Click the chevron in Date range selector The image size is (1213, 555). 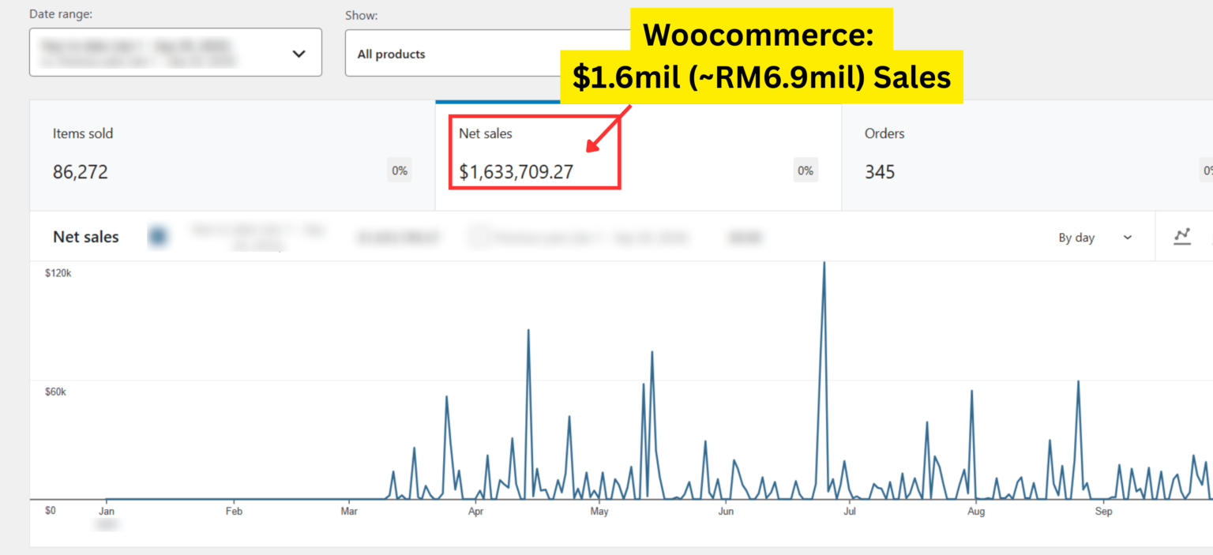[299, 54]
